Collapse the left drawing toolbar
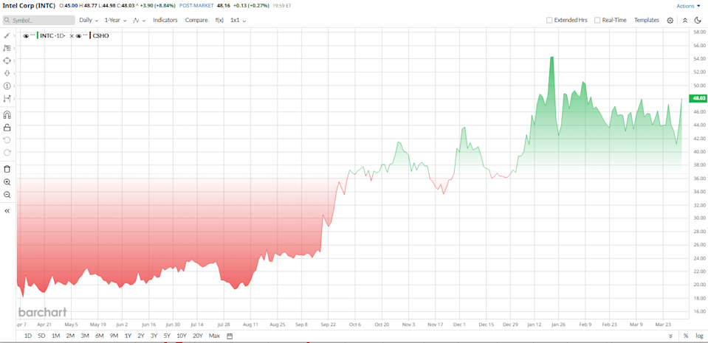 (x=7, y=211)
